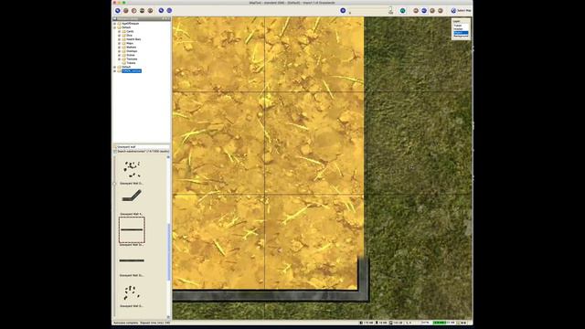Select the Drawing tools icon
Screen dimensions: 585x329
pyautogui.click(x=126, y=10)
